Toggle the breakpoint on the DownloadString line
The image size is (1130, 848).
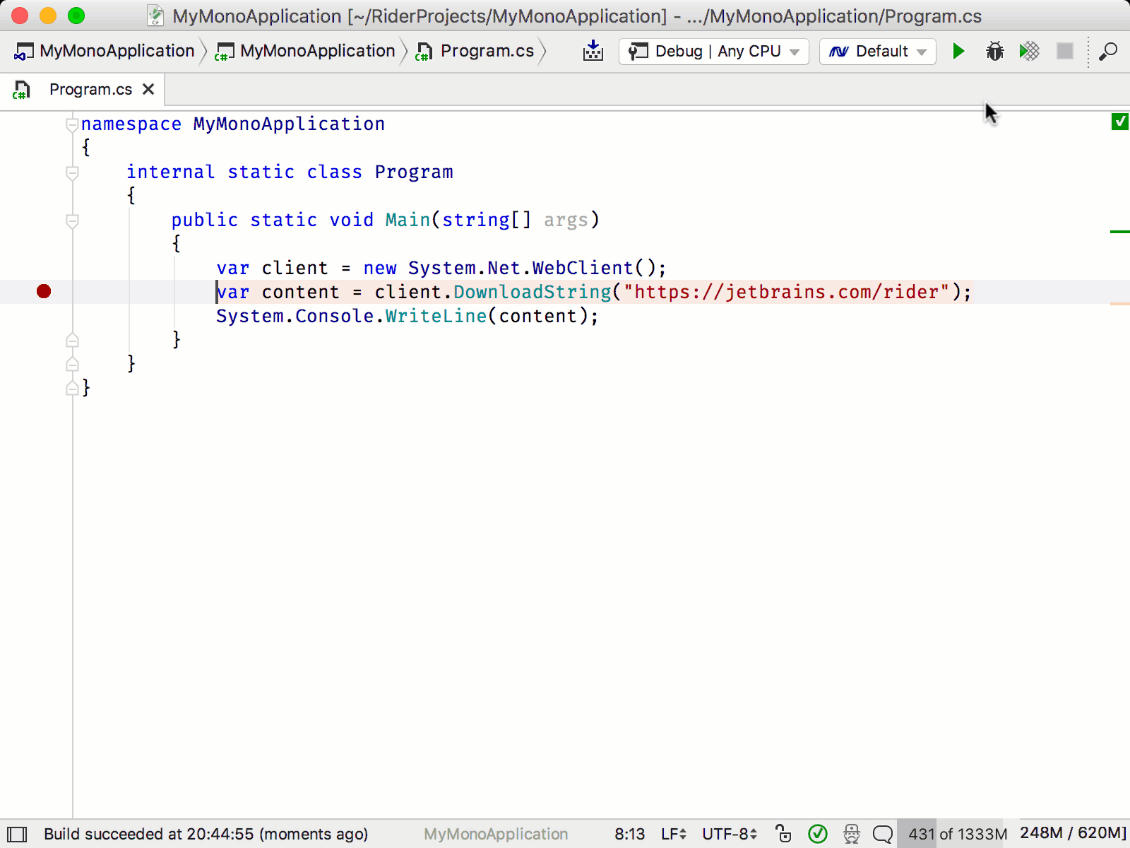point(44,291)
